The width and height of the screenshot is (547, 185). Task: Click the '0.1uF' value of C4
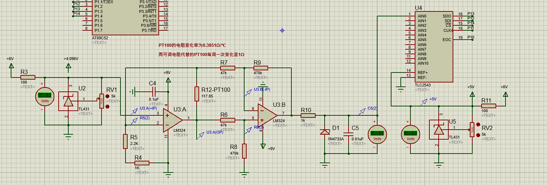click(154, 99)
